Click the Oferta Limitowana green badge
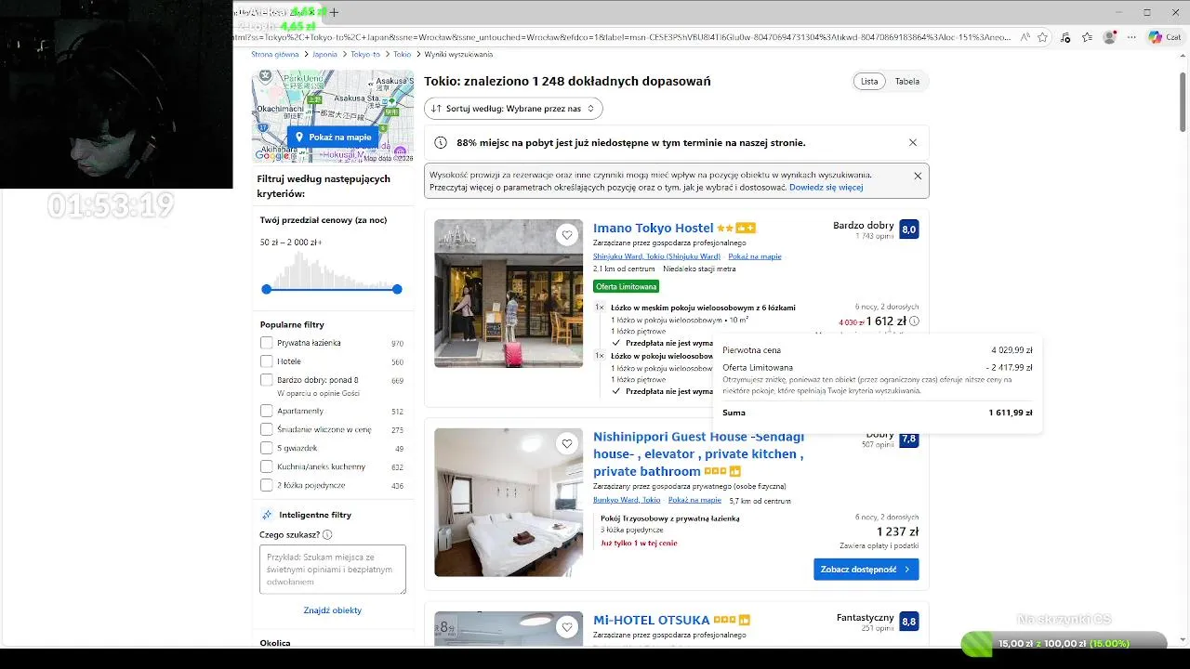The height and width of the screenshot is (669, 1190). 626,286
